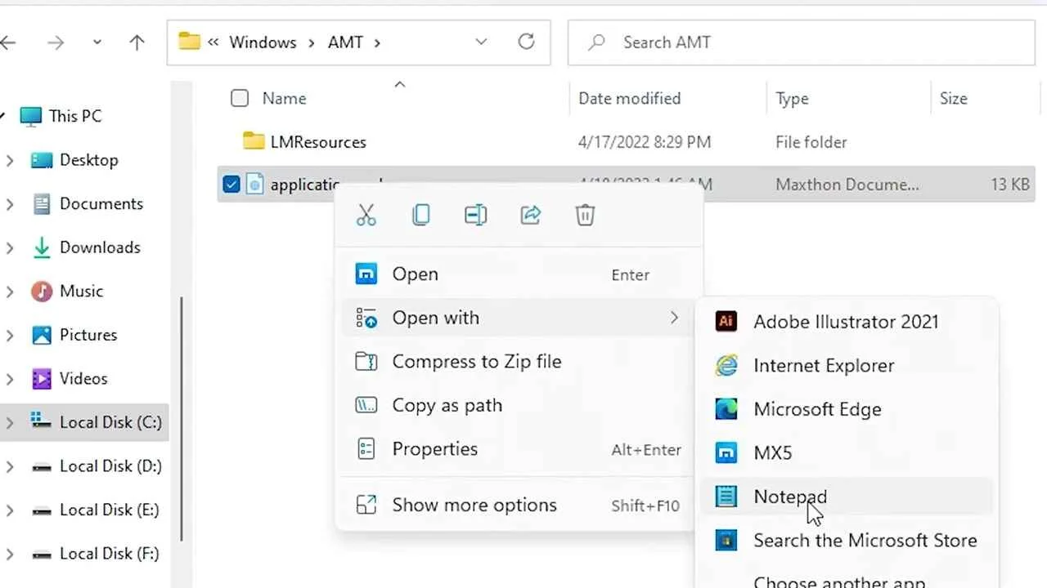The height and width of the screenshot is (588, 1047).
Task: Open the file with Notepad
Action: click(x=847, y=497)
